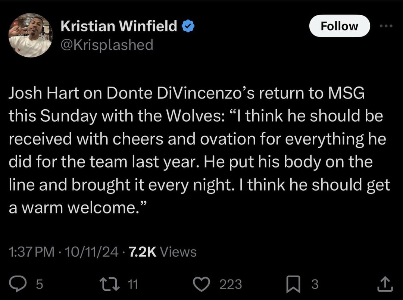Follow Kristian Winfield
Screen dimensions: 403x300
pyautogui.click(x=339, y=26)
